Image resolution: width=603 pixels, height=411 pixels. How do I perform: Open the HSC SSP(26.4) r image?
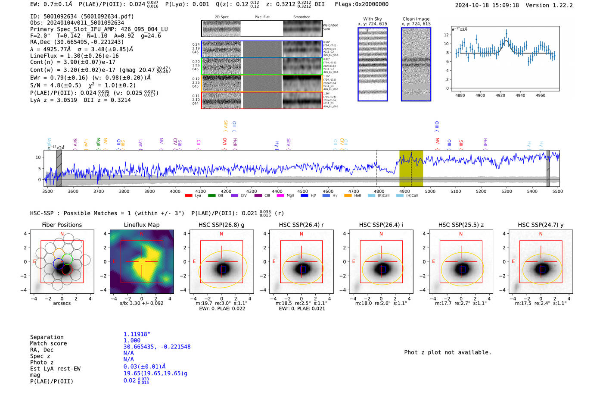coord(301,262)
